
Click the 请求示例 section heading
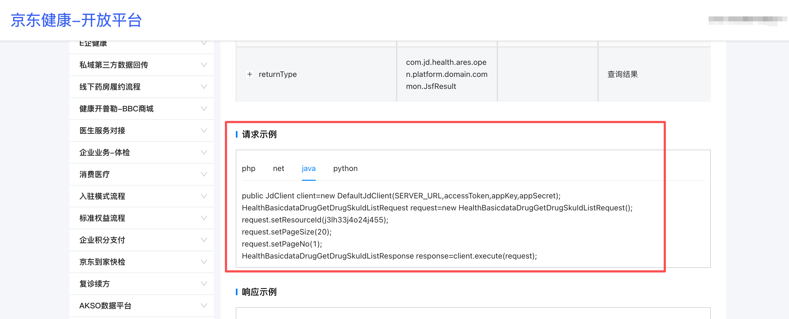(259, 134)
